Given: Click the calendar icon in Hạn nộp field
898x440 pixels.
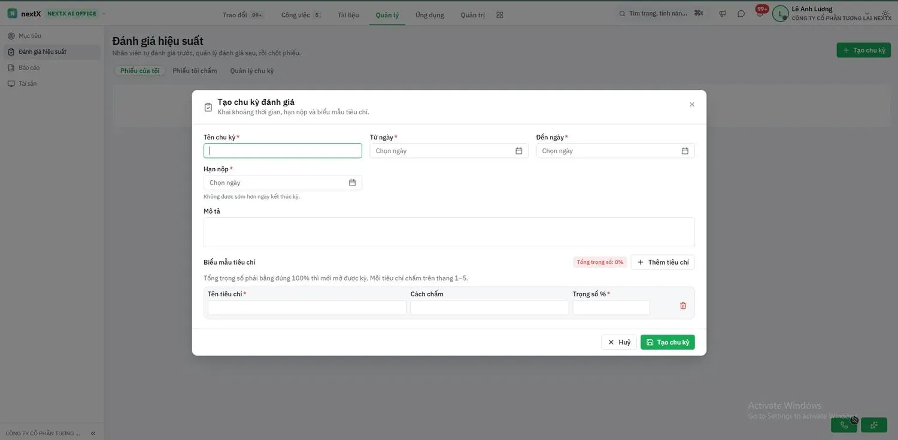Looking at the screenshot, I should click(353, 183).
